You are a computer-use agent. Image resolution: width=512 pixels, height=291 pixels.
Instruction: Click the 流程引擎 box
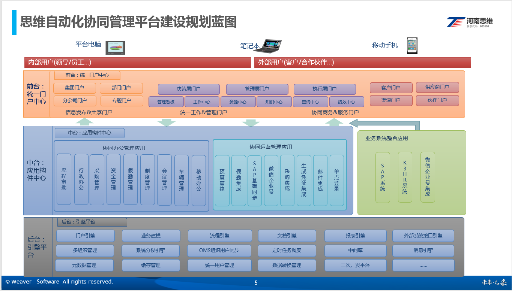[x=220, y=236]
